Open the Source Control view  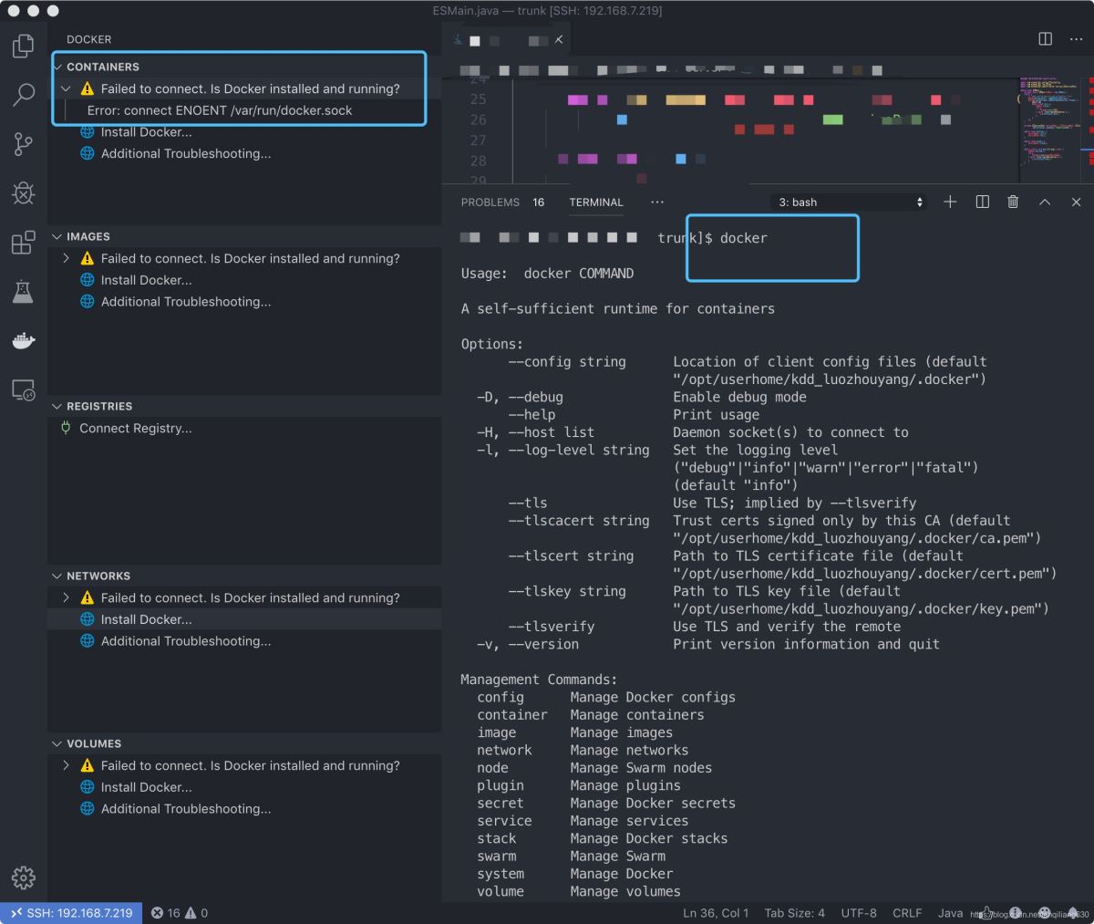point(23,144)
